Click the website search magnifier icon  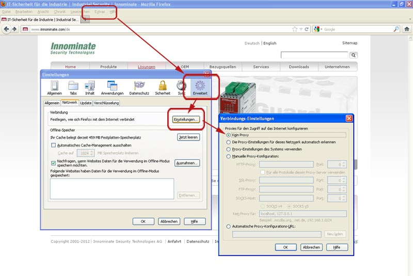(354, 55)
